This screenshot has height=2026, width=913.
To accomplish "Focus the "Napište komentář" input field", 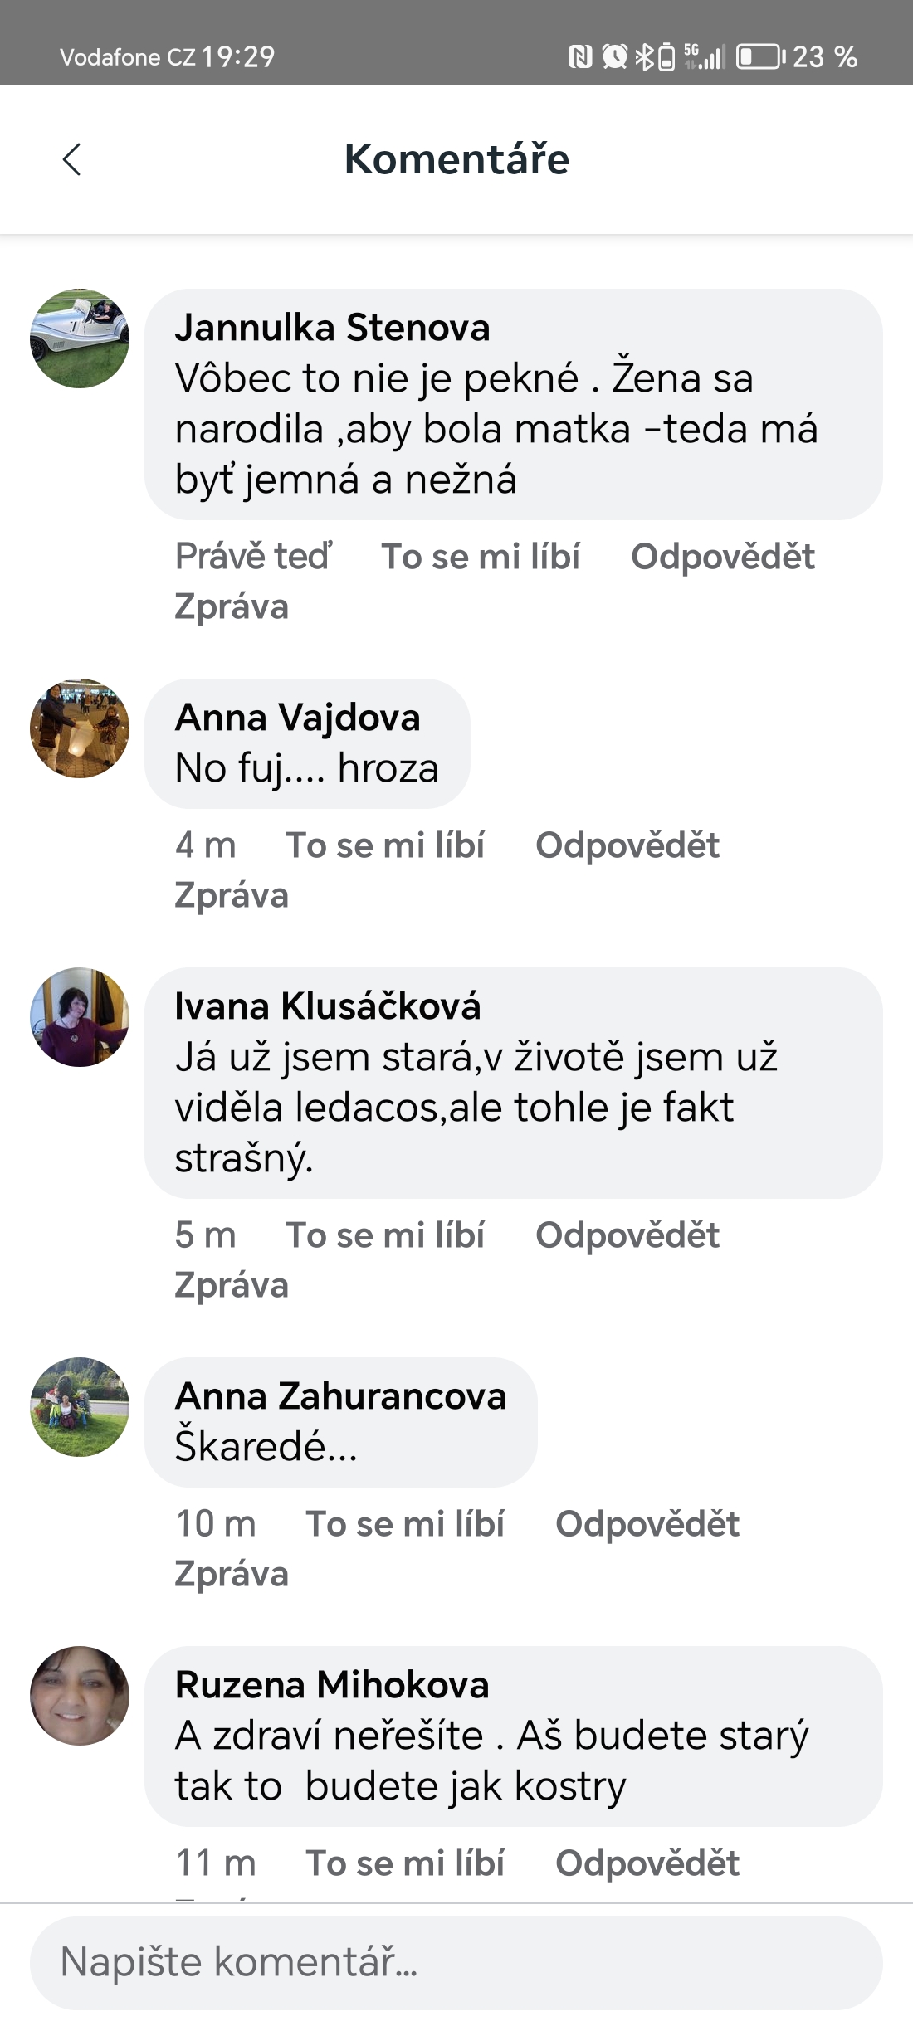I will pos(456,1962).
